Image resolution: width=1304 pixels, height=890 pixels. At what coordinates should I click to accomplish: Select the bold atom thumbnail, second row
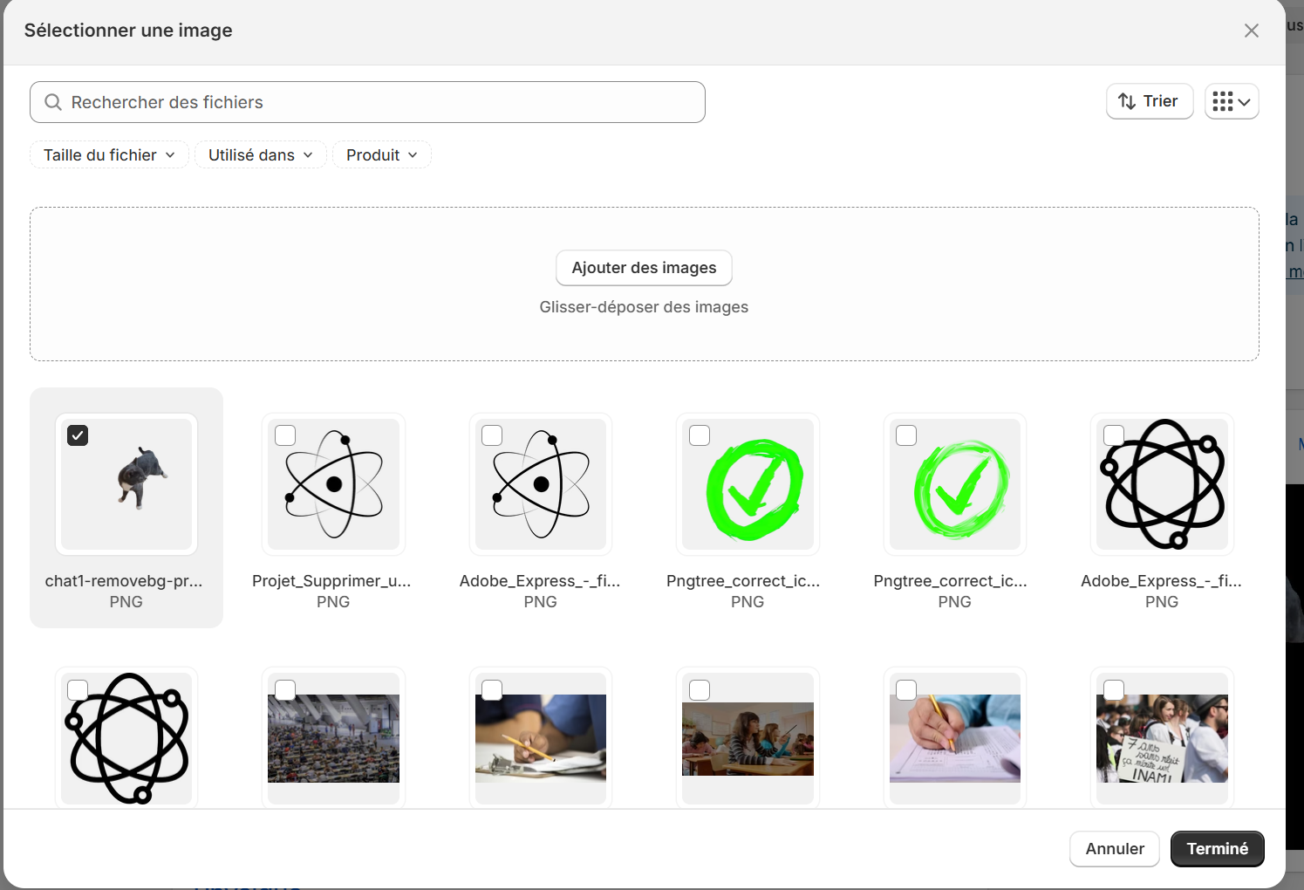click(126, 738)
